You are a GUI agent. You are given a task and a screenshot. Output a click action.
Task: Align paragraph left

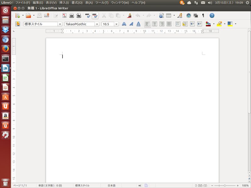click(x=147, y=24)
